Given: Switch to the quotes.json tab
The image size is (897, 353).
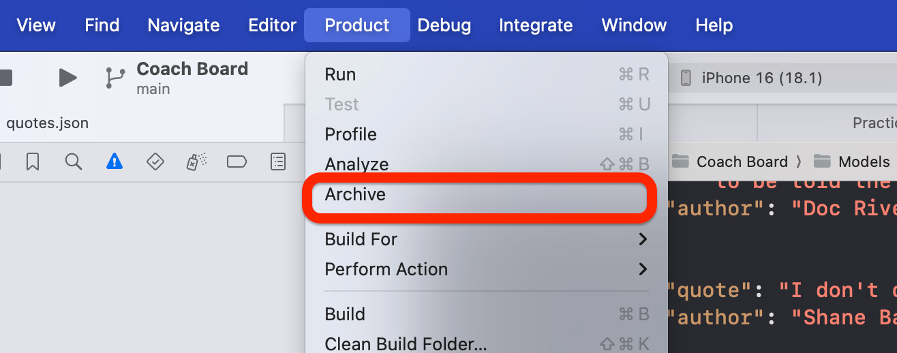Looking at the screenshot, I should (48, 123).
